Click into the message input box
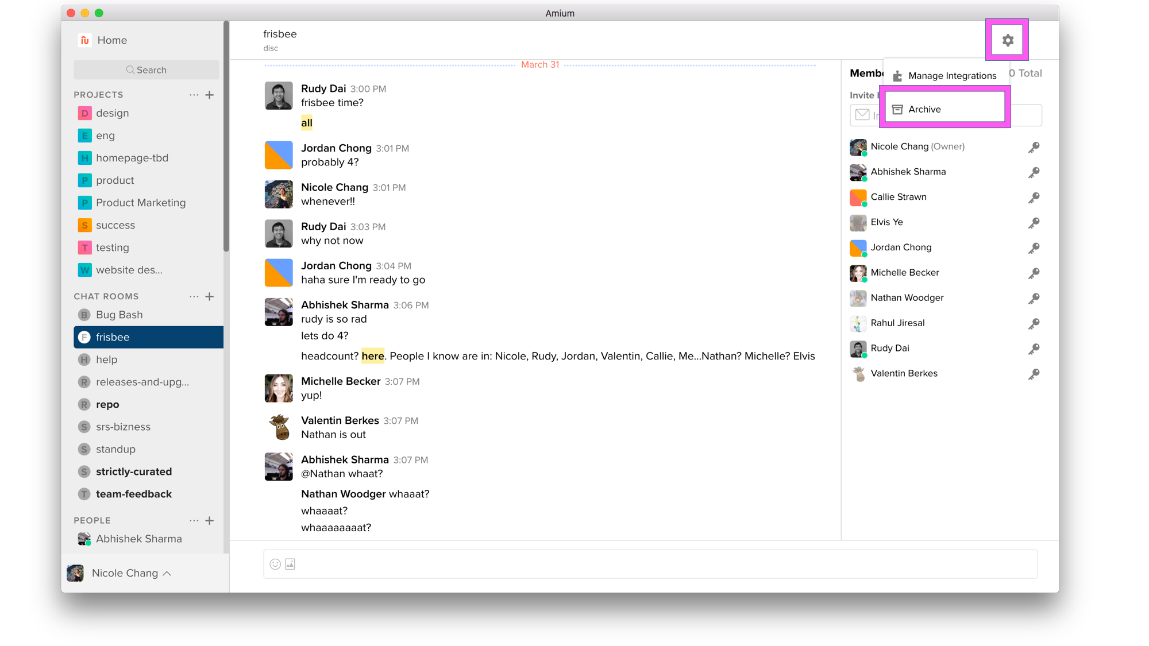The image size is (1149, 646). pyautogui.click(x=650, y=564)
